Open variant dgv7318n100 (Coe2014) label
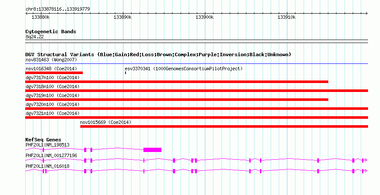 coord(53,86)
